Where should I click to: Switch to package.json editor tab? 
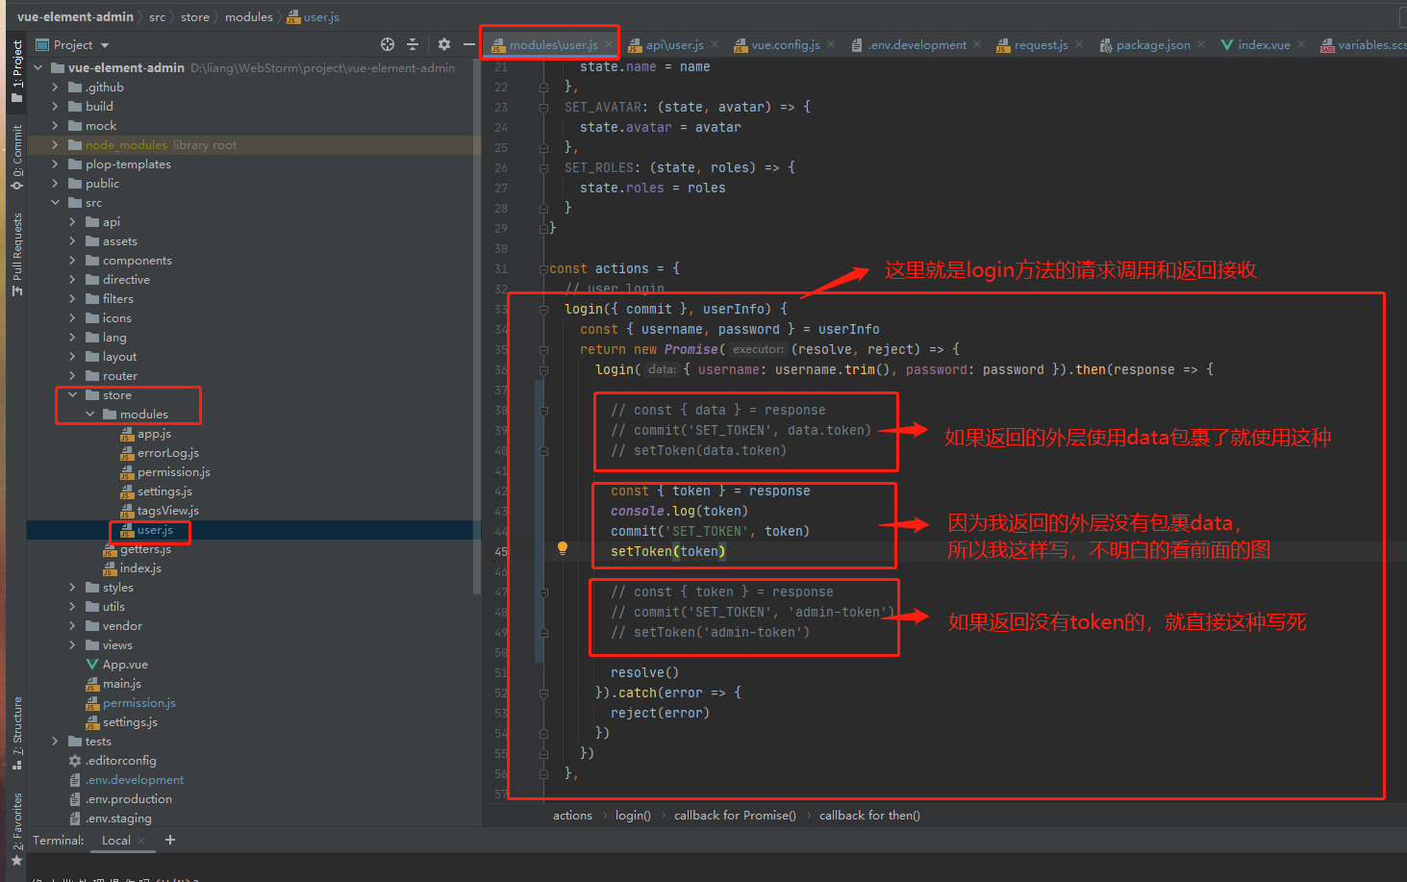[x=1153, y=45]
